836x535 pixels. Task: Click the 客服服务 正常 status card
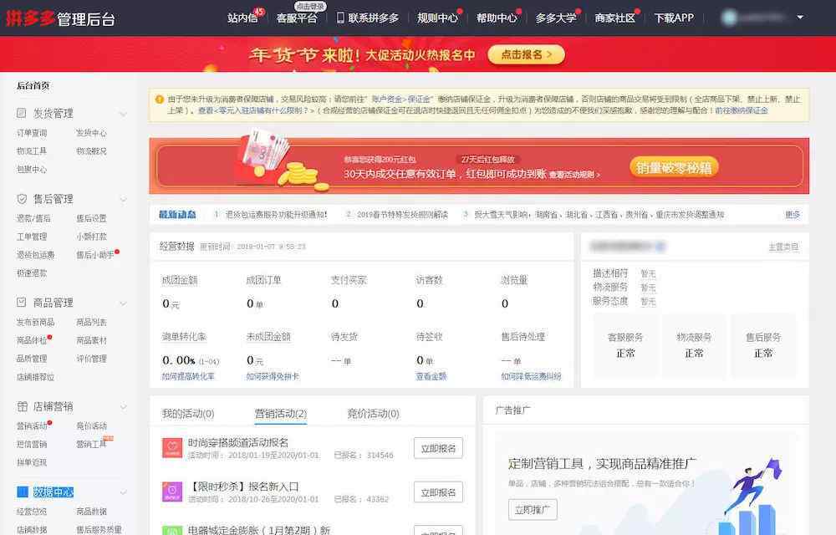pos(625,344)
